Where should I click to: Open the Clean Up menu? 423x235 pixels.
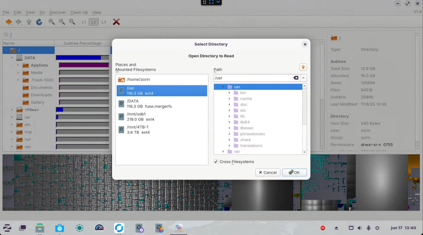79,12
